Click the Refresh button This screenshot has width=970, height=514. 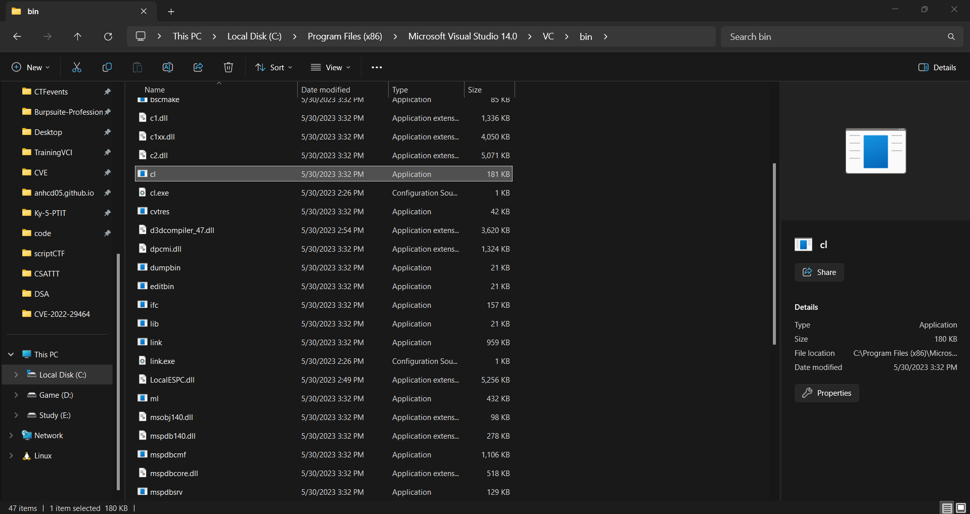click(108, 36)
